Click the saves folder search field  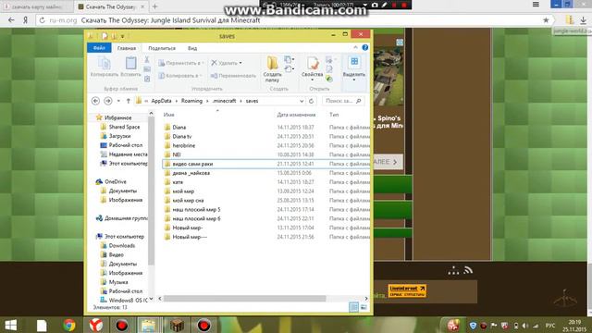pyautogui.click(x=343, y=101)
